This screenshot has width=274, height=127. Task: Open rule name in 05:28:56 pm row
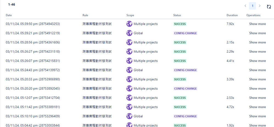(97, 43)
